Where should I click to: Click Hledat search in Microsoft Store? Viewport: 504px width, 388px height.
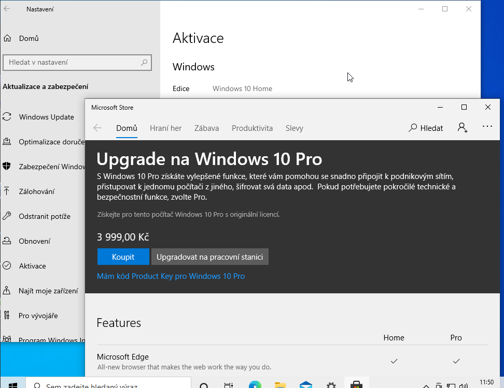(x=426, y=128)
